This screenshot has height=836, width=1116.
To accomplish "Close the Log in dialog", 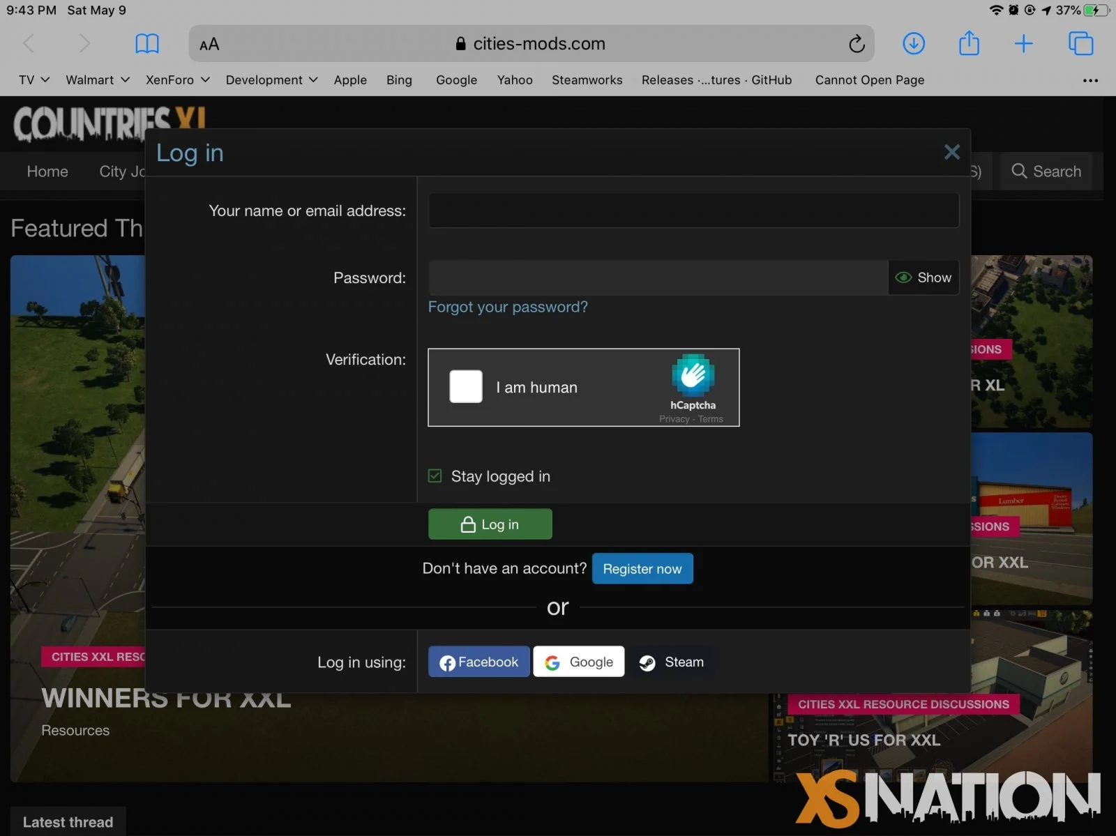I will pyautogui.click(x=951, y=152).
